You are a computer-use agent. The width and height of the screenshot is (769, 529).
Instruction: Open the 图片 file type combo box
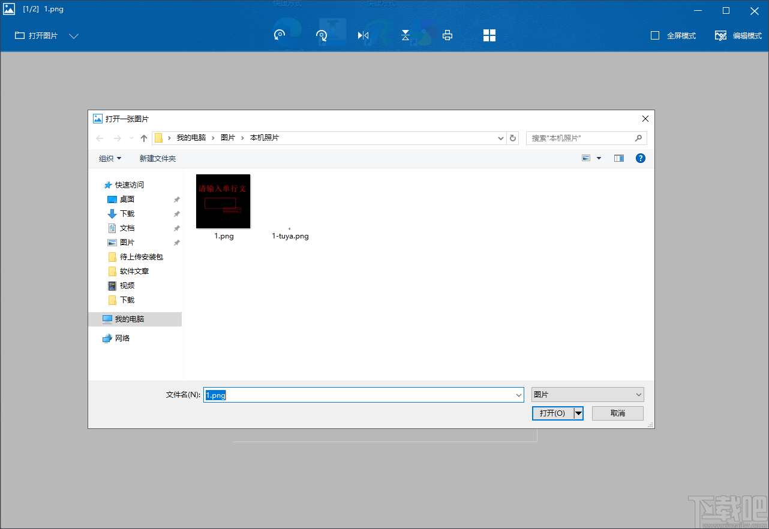point(588,395)
